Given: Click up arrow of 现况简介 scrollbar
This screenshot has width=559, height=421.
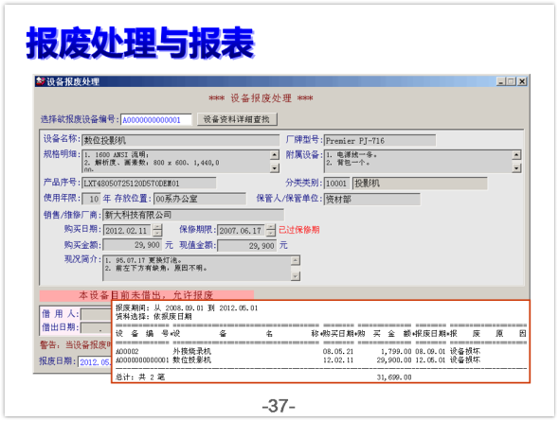Looking at the screenshot, I should [x=296, y=261].
